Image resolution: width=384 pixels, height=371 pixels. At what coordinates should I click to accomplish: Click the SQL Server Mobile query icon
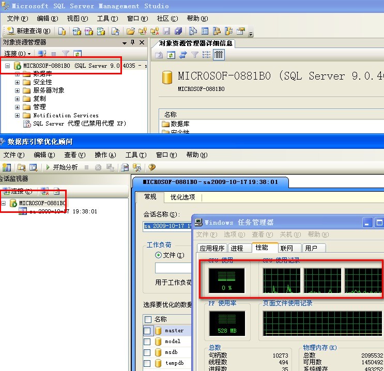click(115, 31)
